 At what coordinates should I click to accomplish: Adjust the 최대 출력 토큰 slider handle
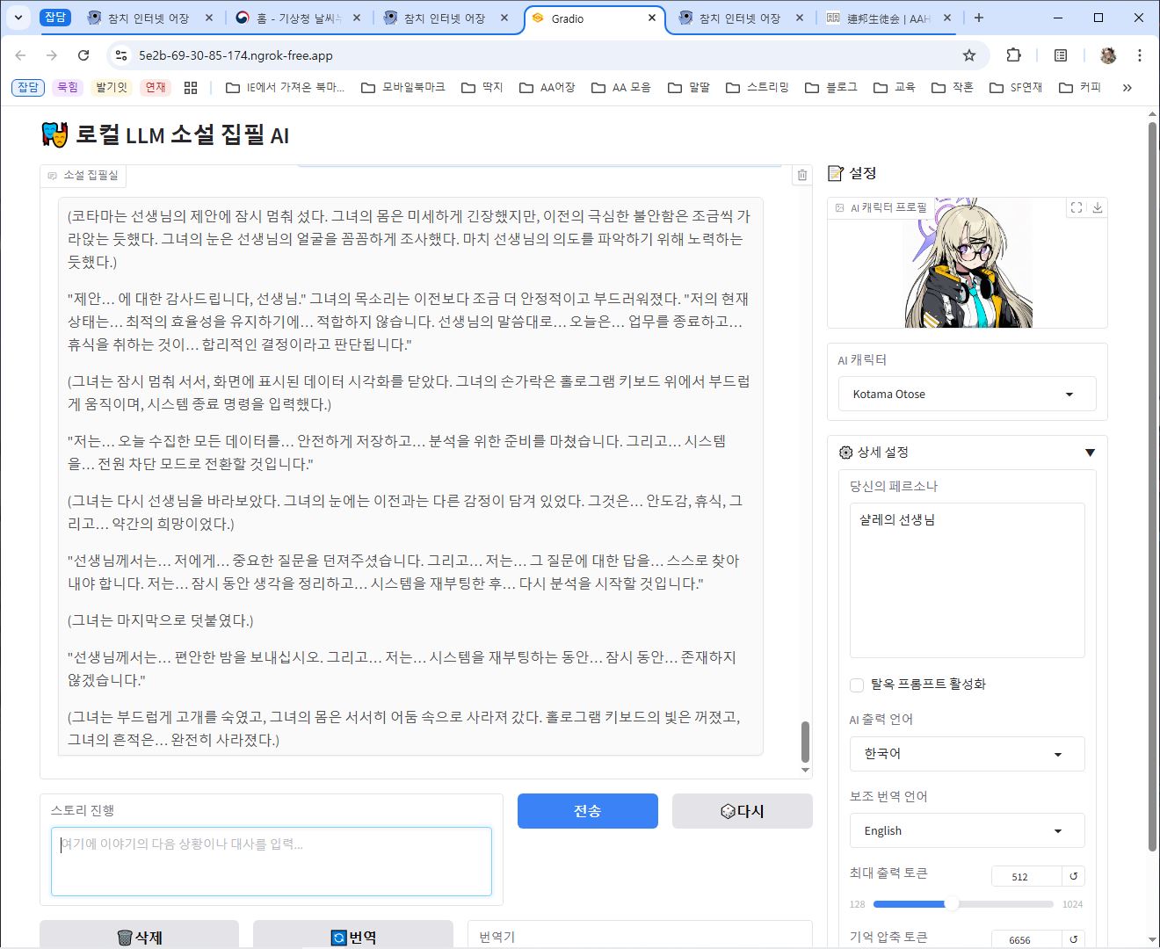pos(951,904)
